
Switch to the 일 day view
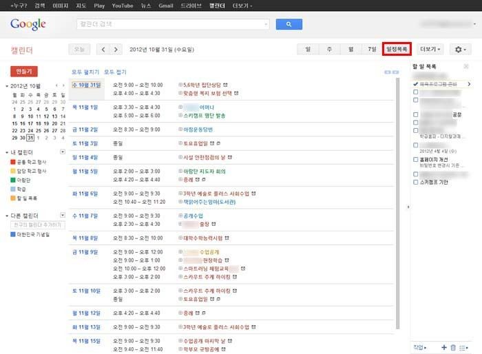coord(308,49)
